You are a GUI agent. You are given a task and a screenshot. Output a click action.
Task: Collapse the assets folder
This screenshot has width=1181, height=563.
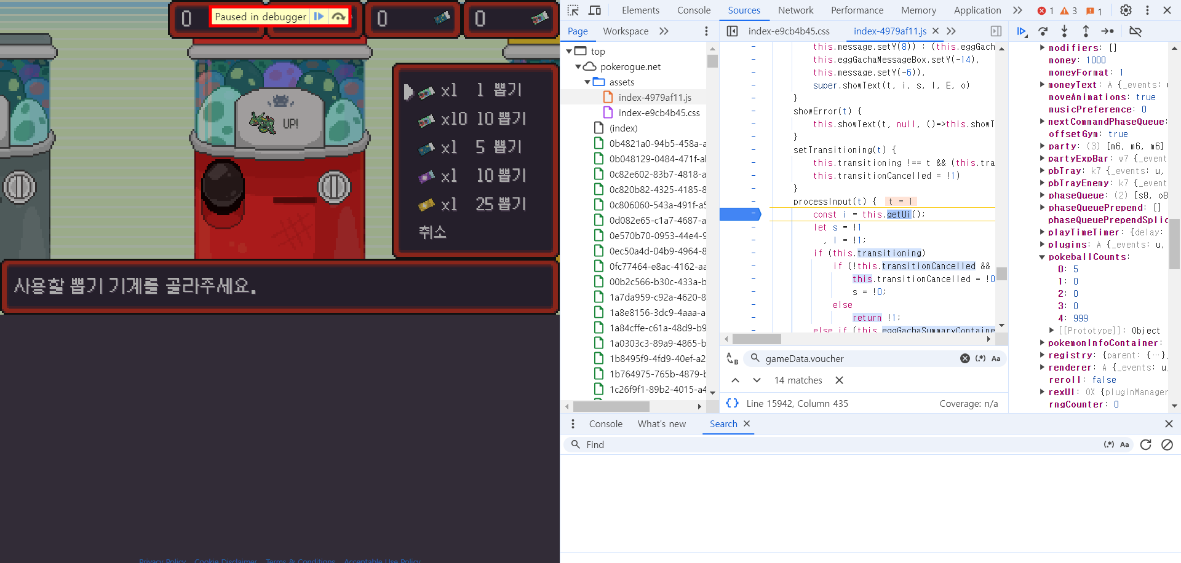click(x=588, y=82)
